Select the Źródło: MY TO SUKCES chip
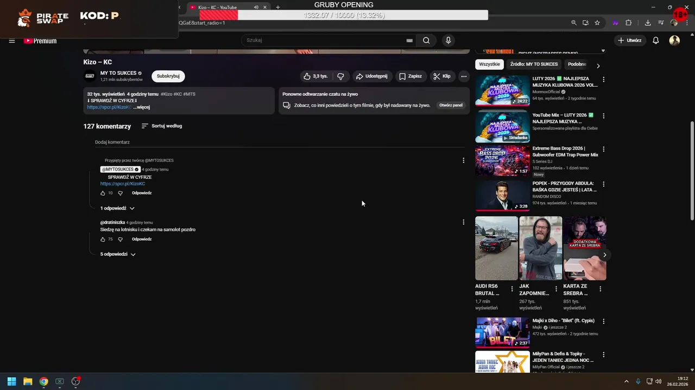The image size is (695, 390). click(534, 64)
